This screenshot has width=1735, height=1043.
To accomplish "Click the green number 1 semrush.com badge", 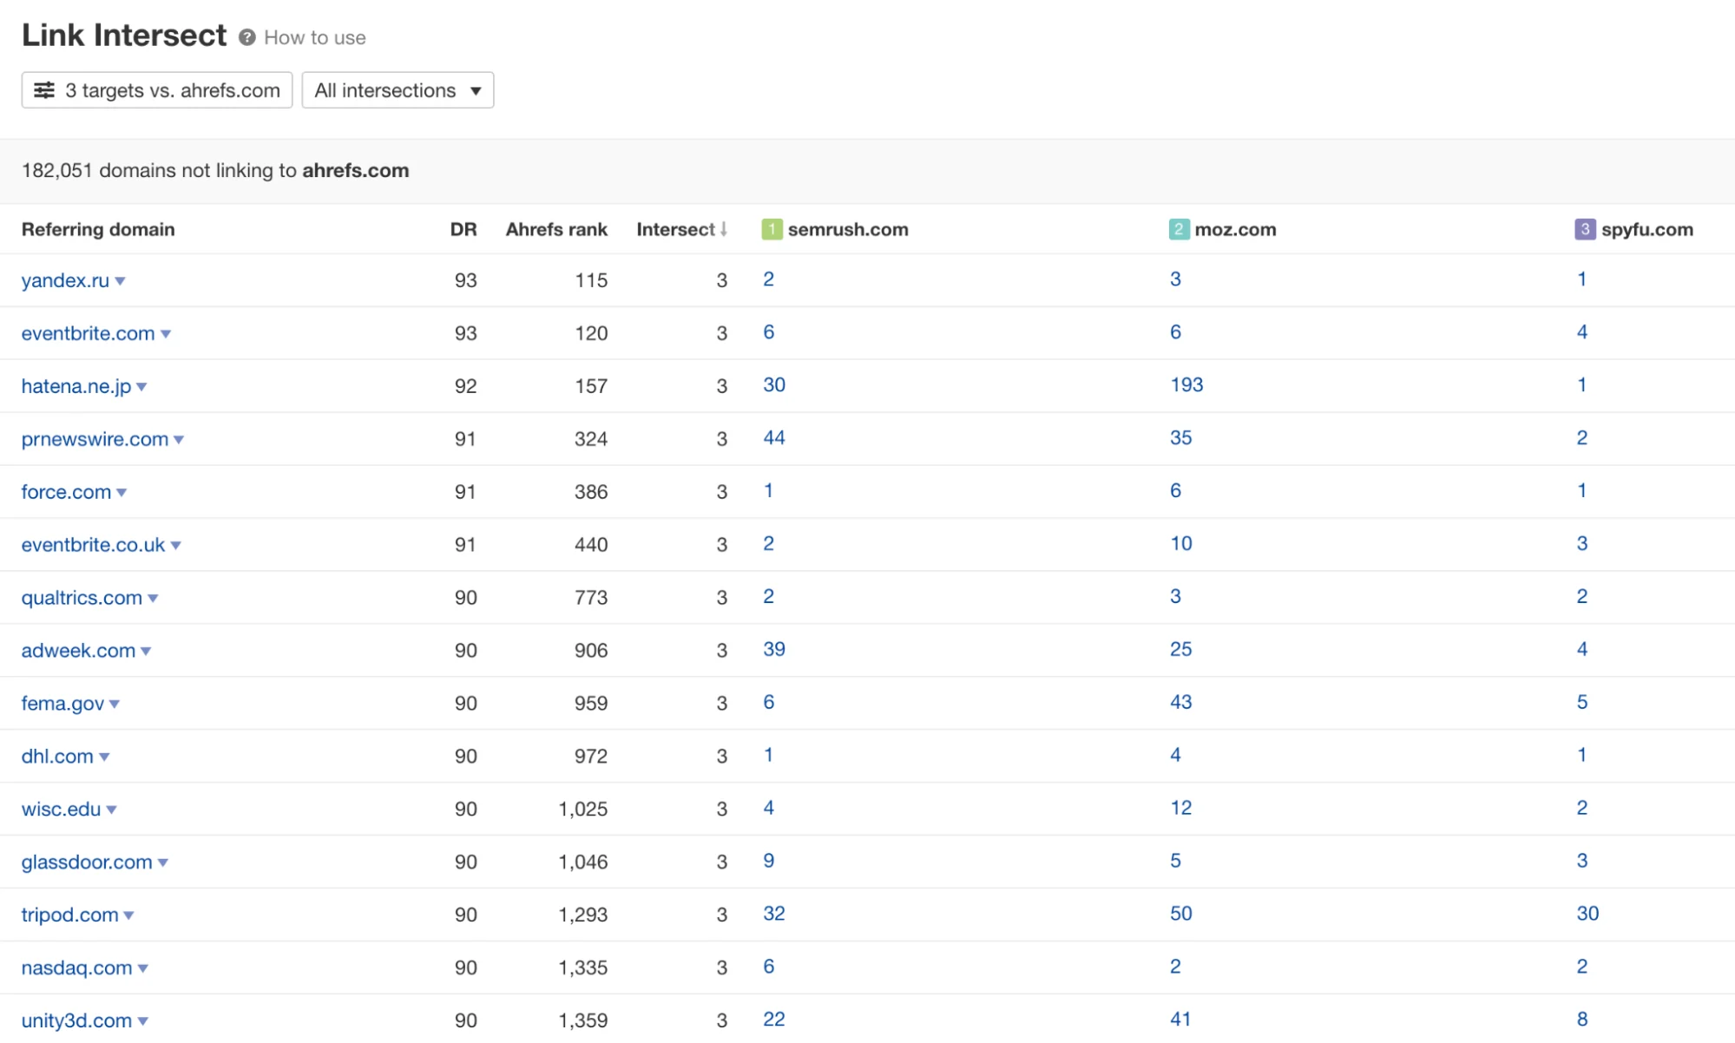I will point(772,229).
